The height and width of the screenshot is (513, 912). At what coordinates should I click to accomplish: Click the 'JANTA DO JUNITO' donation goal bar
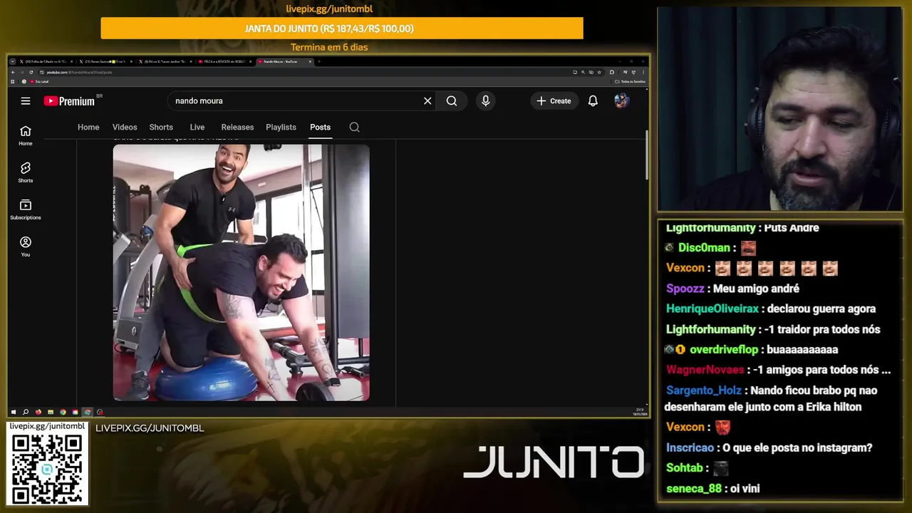[x=342, y=28]
